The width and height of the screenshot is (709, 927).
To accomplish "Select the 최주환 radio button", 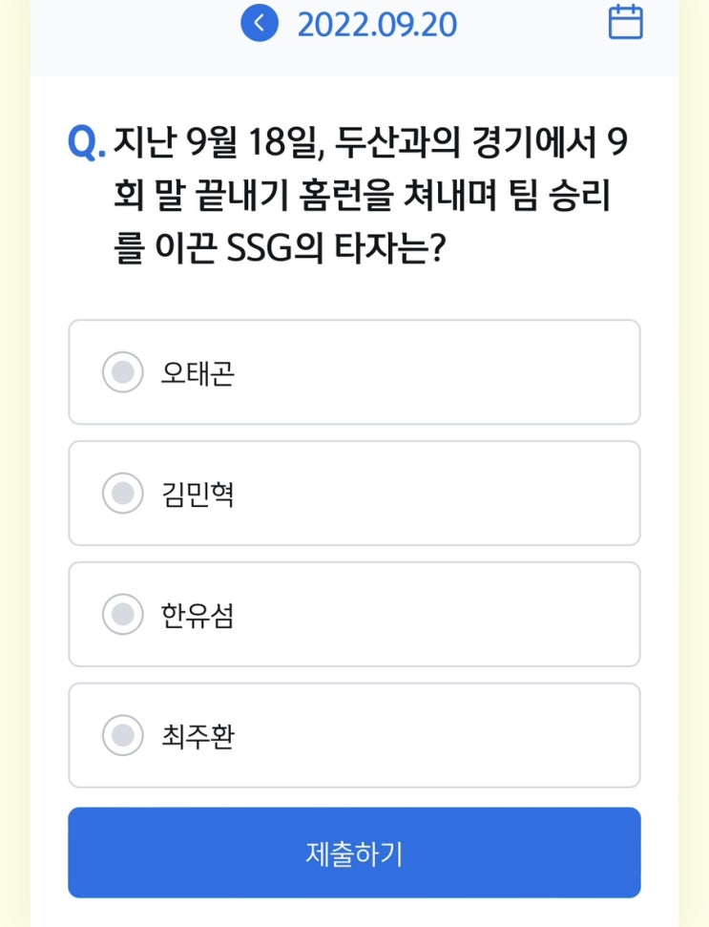I will pyautogui.click(x=122, y=735).
